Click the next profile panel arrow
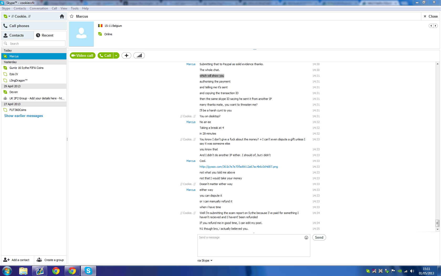This screenshot has width=441, height=276. point(435,26)
